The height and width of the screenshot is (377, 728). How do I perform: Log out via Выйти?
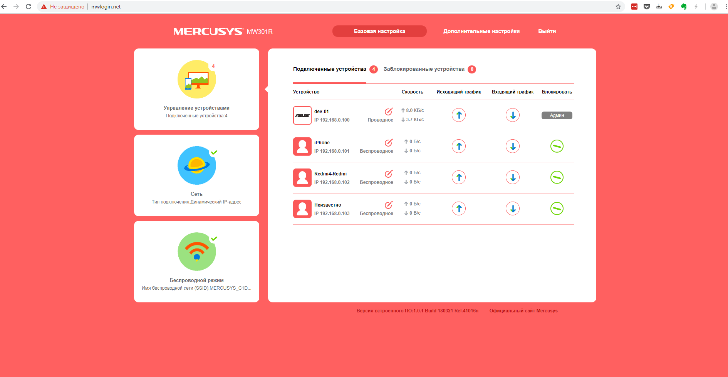[x=547, y=31]
